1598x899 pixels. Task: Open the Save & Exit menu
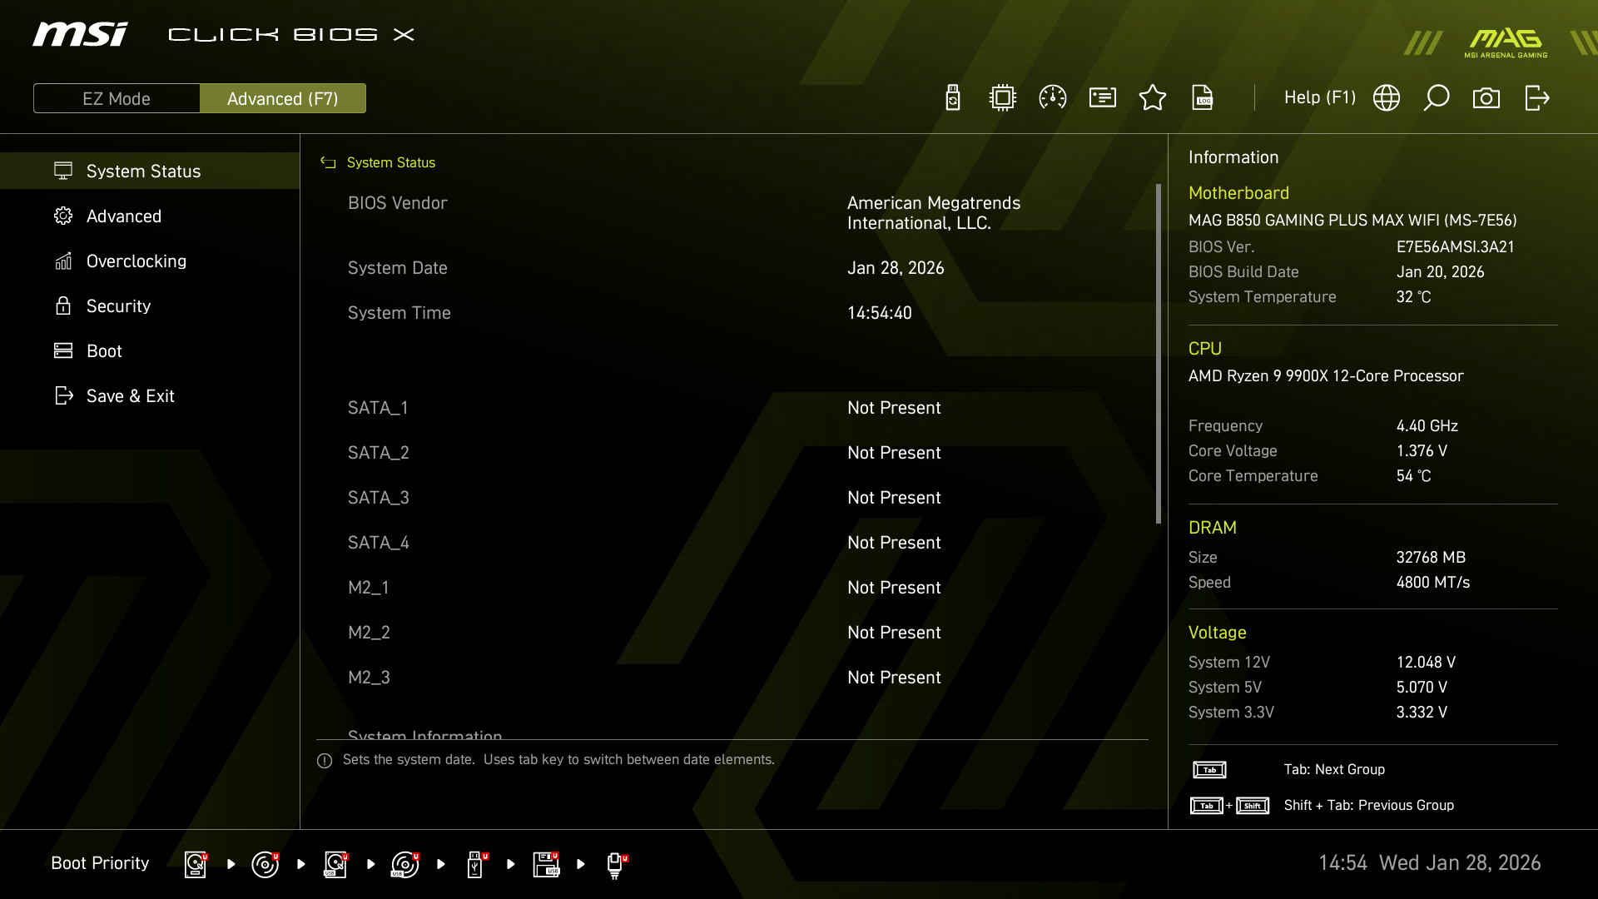pyautogui.click(x=130, y=396)
